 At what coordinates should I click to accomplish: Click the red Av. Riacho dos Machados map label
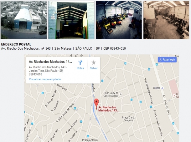pyautogui.click(x=108, y=109)
